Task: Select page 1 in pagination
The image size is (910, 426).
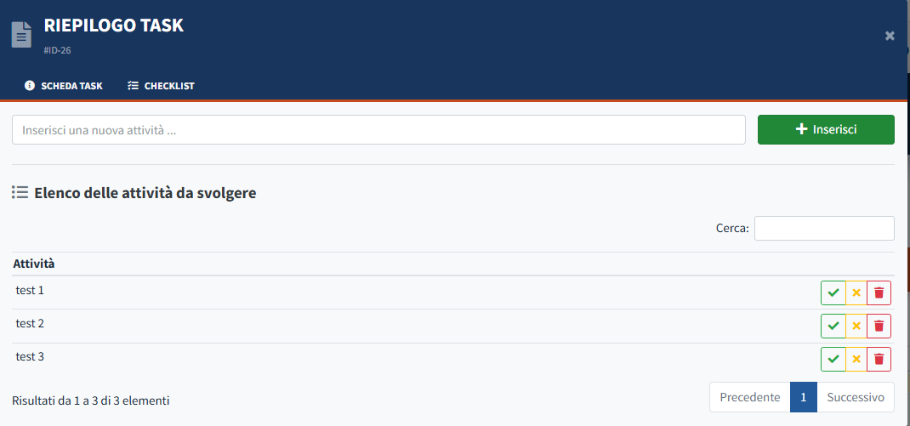Action: coord(803,397)
